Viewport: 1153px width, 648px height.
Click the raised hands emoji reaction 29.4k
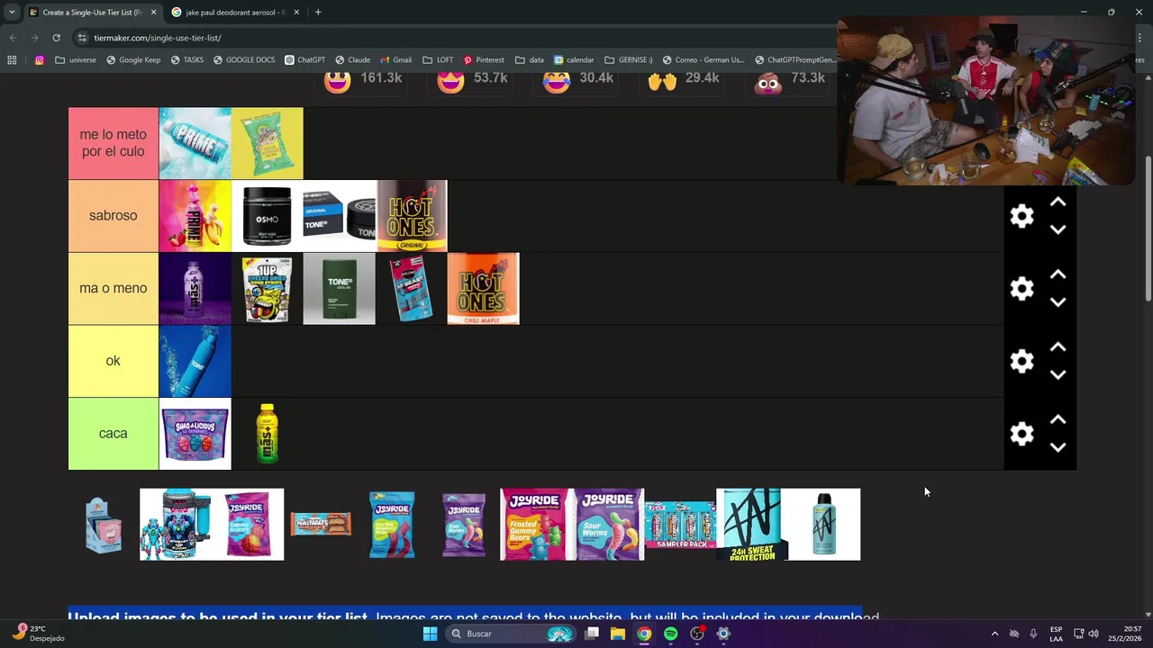[684, 79]
